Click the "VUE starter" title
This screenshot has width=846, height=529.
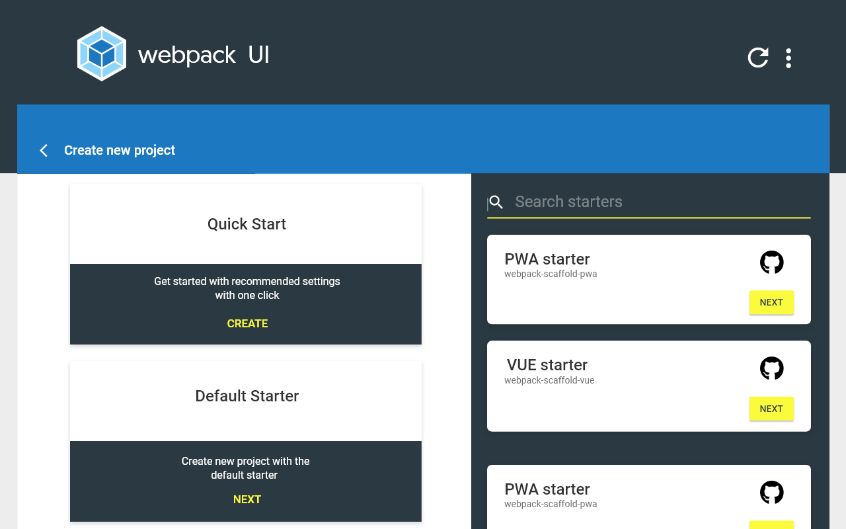point(547,365)
